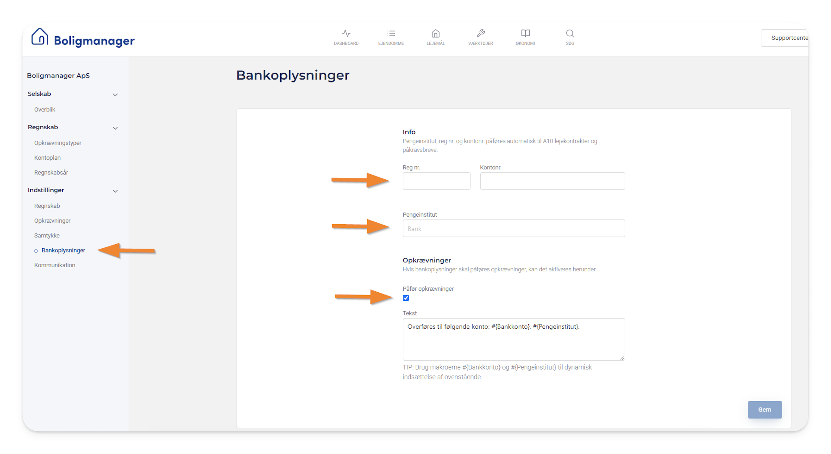Open the Dashboard pulse icon

pyautogui.click(x=346, y=33)
